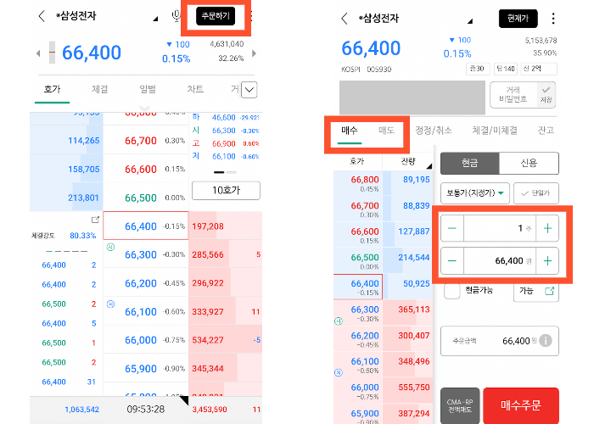
Task: Tap the back arrow on the quote screen
Action: tap(42, 16)
